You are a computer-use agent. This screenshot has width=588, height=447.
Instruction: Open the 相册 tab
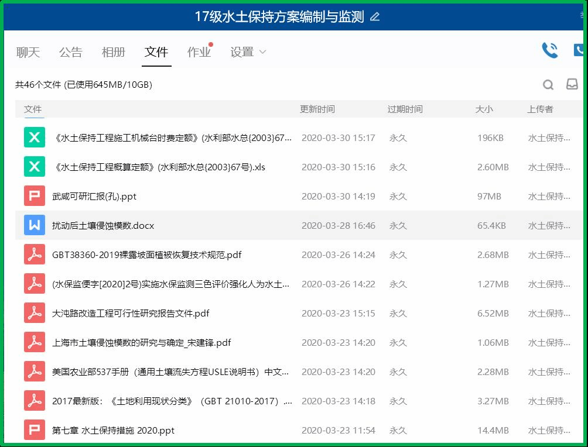tap(113, 52)
